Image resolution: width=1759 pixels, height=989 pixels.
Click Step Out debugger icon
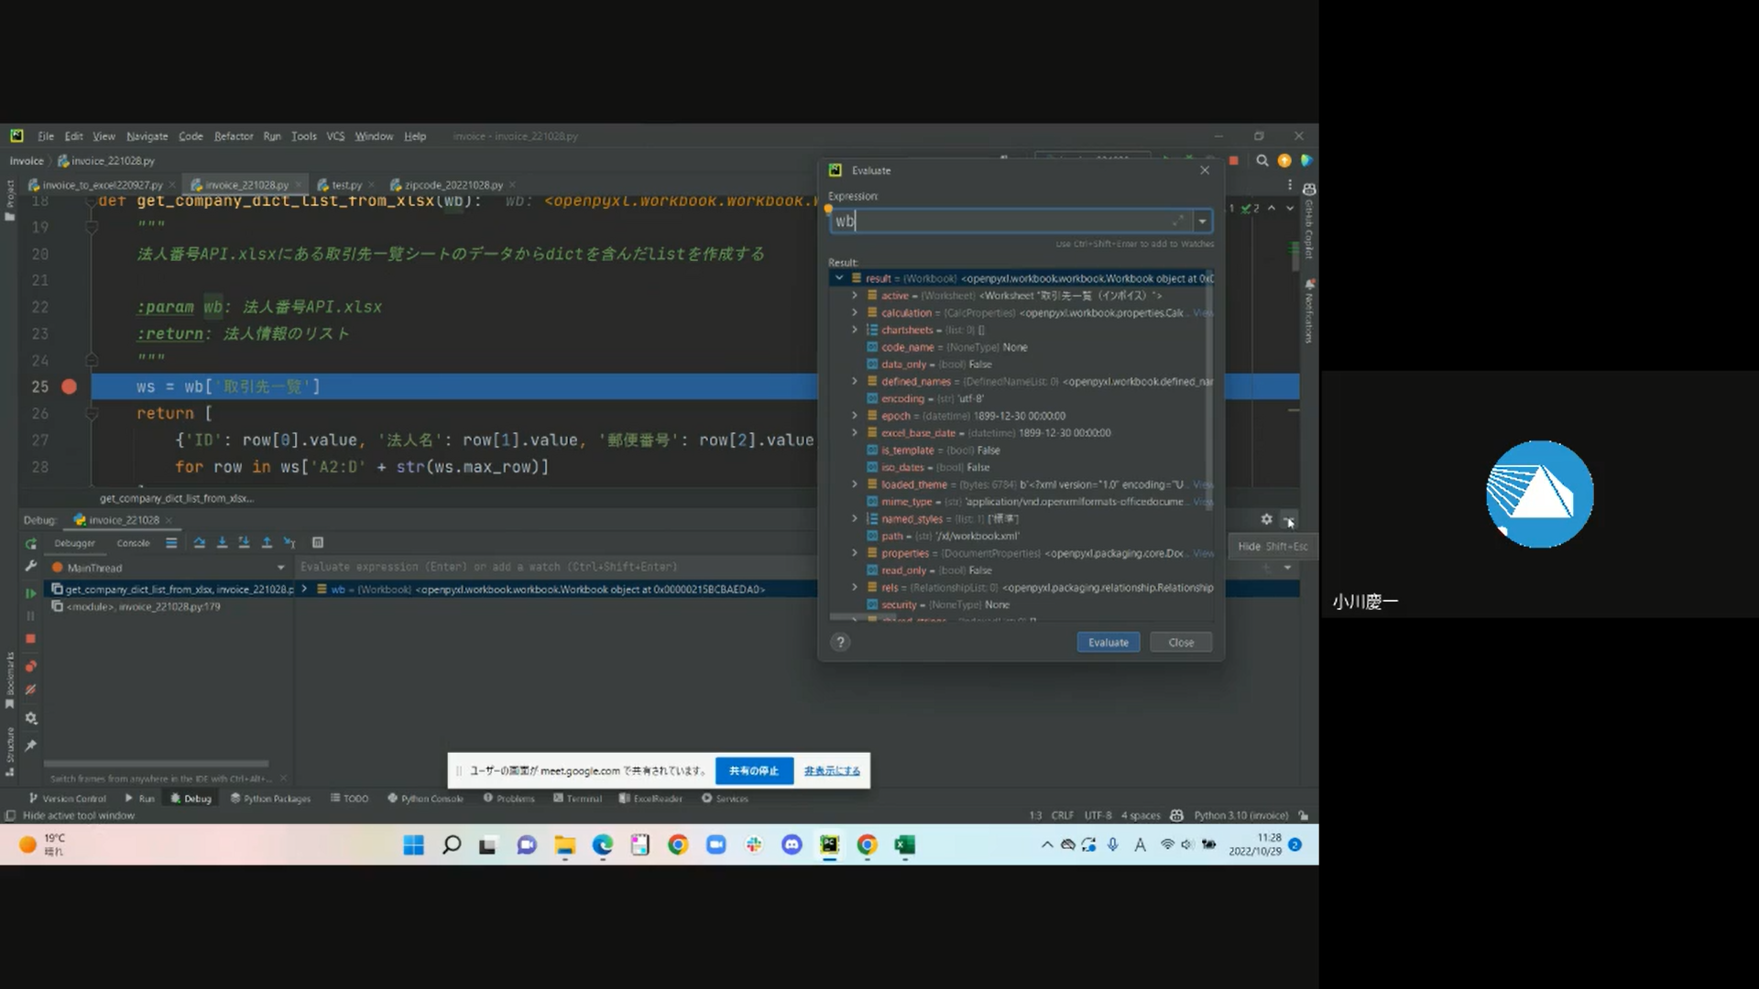click(267, 543)
